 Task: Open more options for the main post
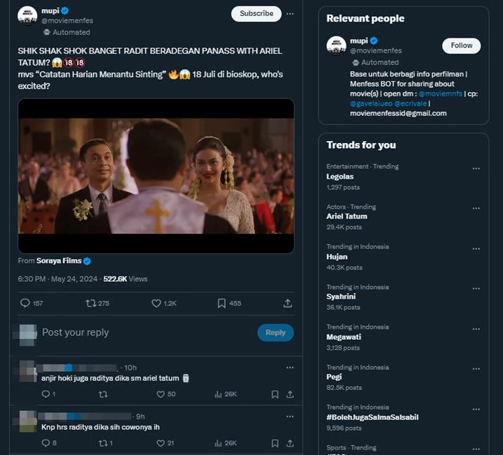(x=290, y=14)
